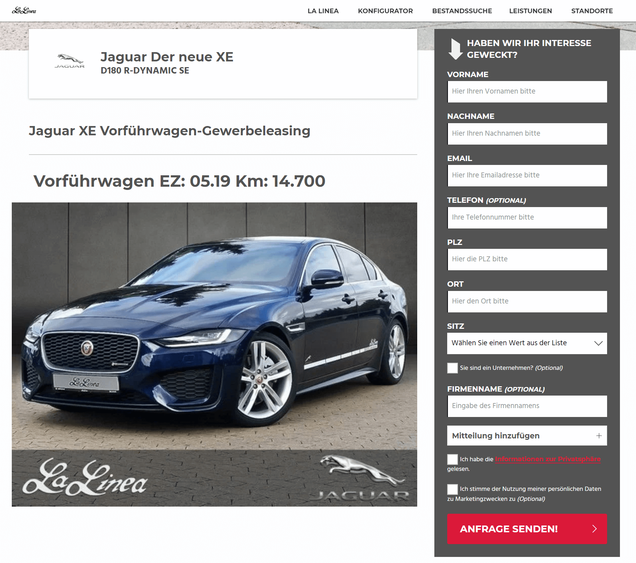Image resolution: width=636 pixels, height=563 pixels.
Task: Check the 'Sie sind ein Unternehmen?' checkbox
Action: (x=453, y=368)
